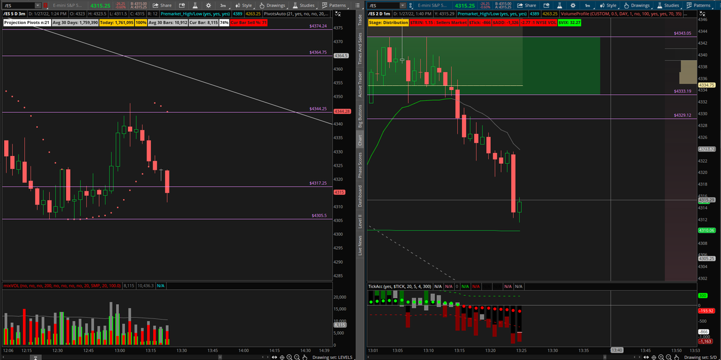Image resolution: width=721 pixels, height=360 pixels.
Task: Click the Cur Bar Sell % label
Action: pyautogui.click(x=249, y=22)
